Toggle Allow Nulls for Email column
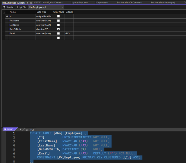 [x=58, y=33]
